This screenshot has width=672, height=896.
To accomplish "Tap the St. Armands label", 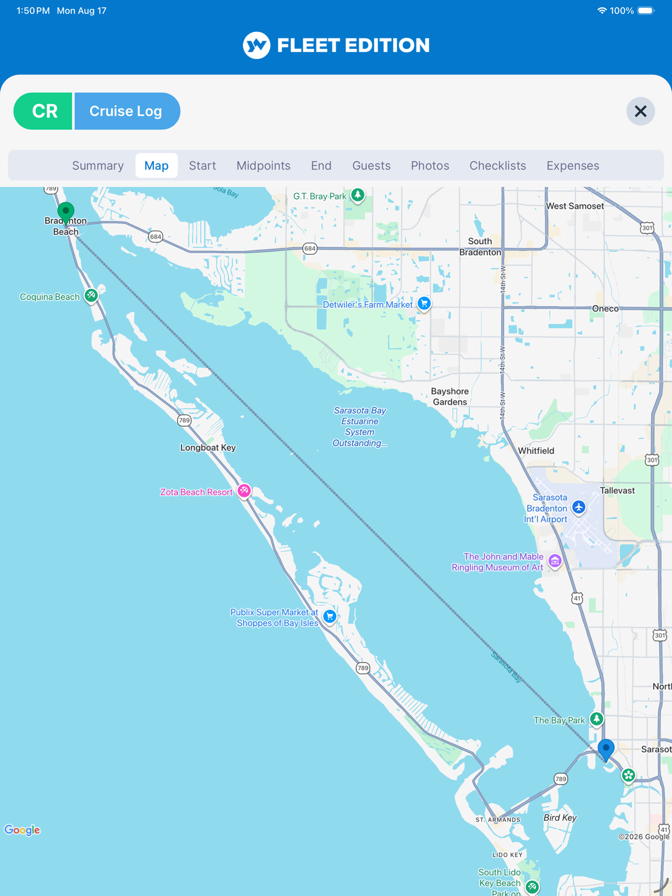I will click(498, 820).
